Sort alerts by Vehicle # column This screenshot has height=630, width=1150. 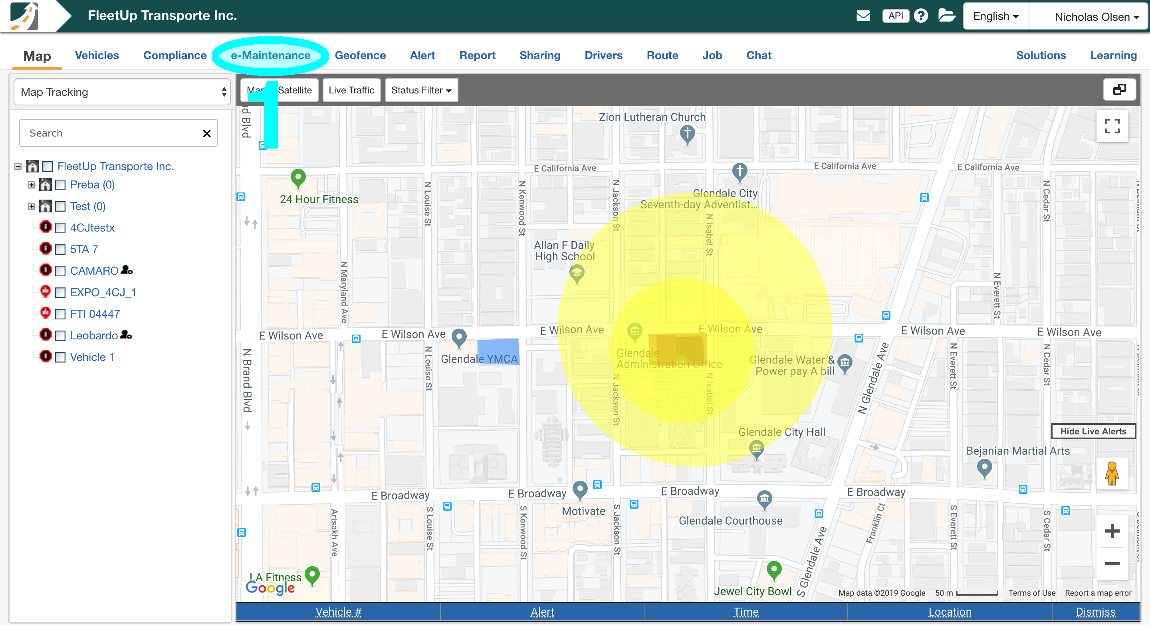tap(338, 612)
